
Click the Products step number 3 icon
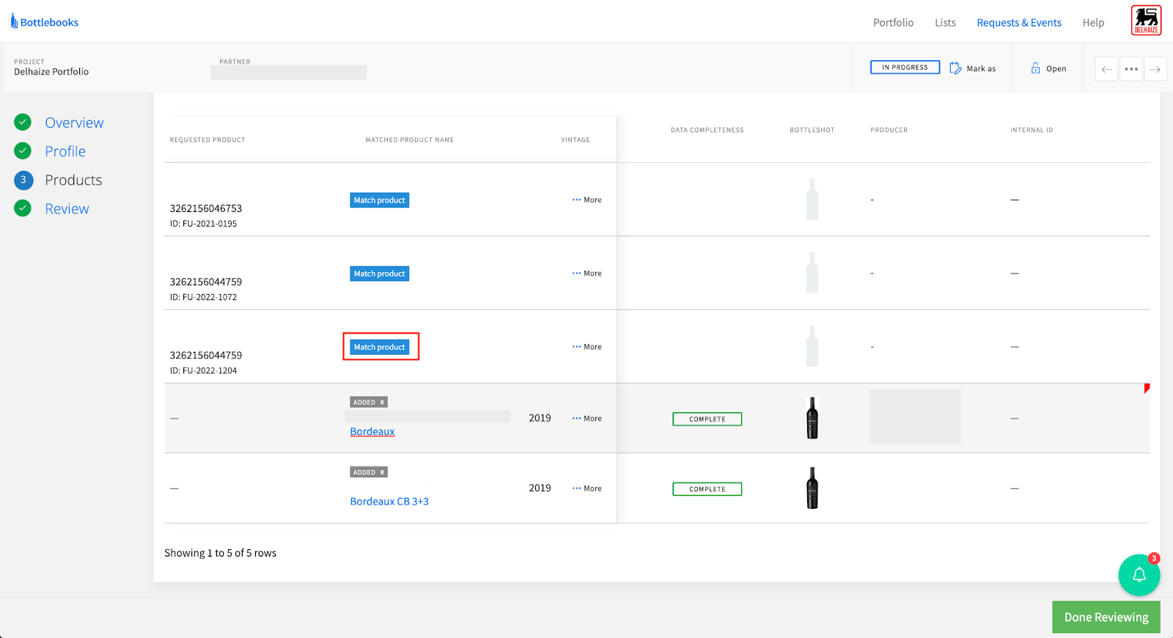click(x=23, y=180)
